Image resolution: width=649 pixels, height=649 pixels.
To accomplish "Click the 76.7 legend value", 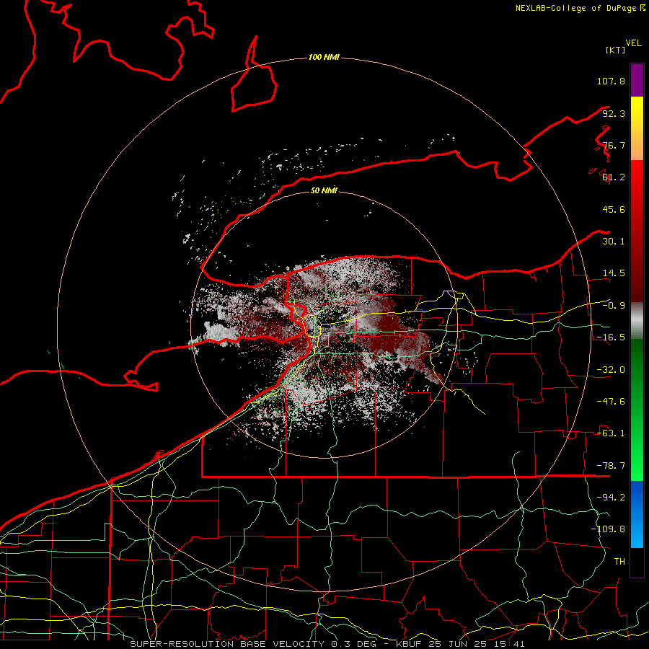I will coord(614,145).
